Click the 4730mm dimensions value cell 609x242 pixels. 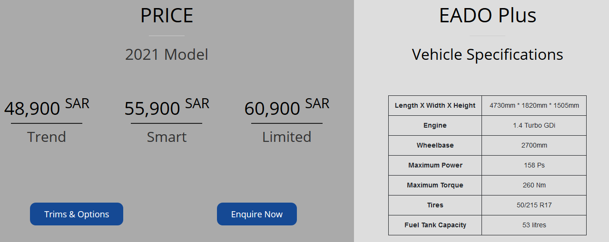pyautogui.click(x=534, y=105)
